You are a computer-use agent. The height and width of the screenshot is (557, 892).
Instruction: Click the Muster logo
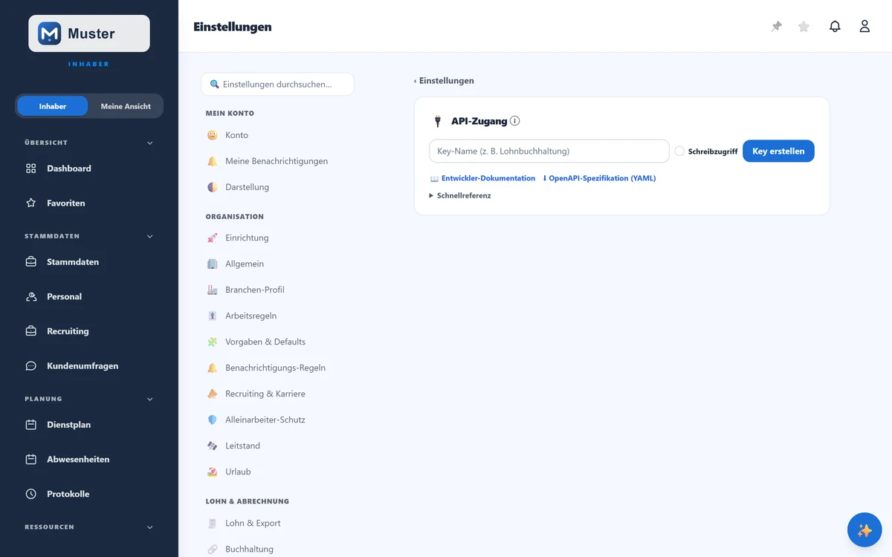(89, 33)
